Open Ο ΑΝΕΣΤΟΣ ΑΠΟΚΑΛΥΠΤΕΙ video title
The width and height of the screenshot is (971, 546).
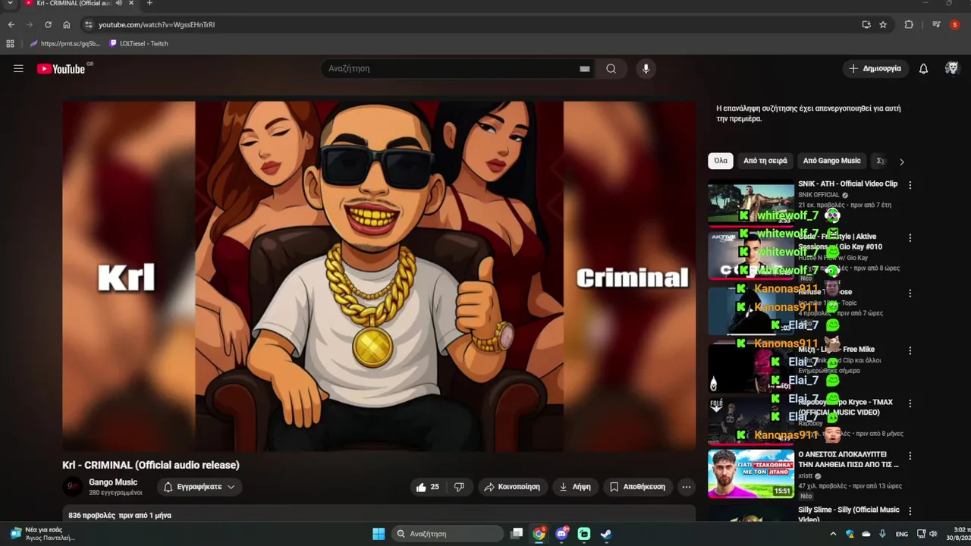[x=848, y=460]
